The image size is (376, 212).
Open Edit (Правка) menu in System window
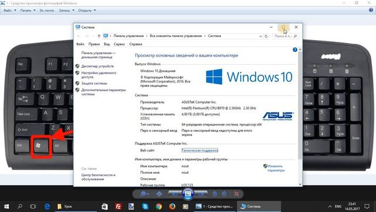point(94,44)
